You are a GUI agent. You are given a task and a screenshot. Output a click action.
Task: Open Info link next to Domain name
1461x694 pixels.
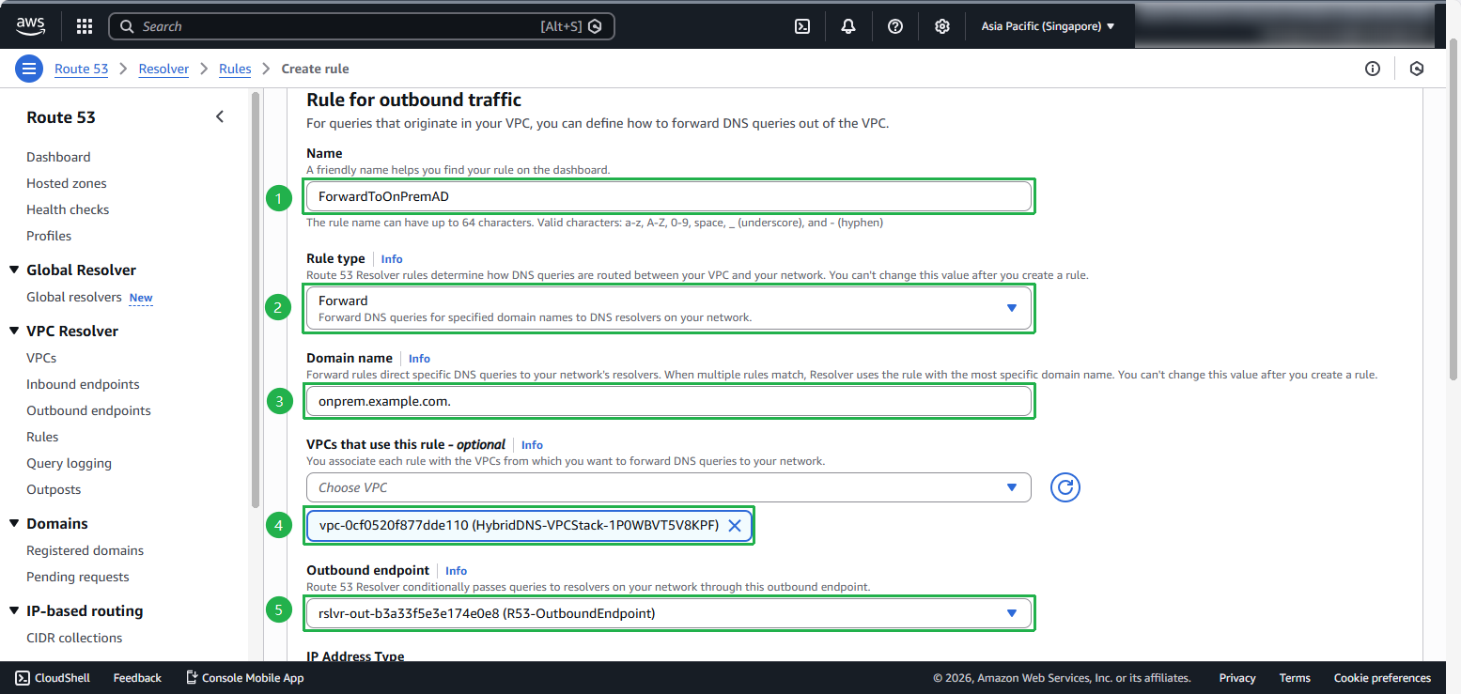click(419, 359)
